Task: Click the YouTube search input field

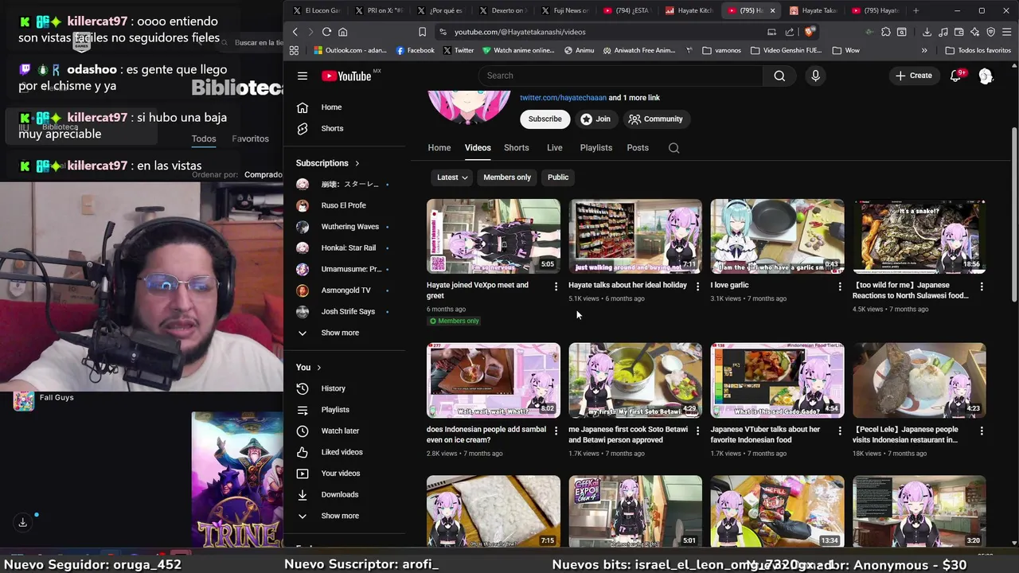Action: (621, 76)
